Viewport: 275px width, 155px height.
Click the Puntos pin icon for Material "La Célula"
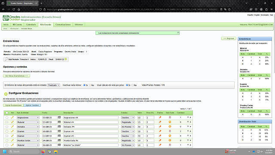(160, 145)
